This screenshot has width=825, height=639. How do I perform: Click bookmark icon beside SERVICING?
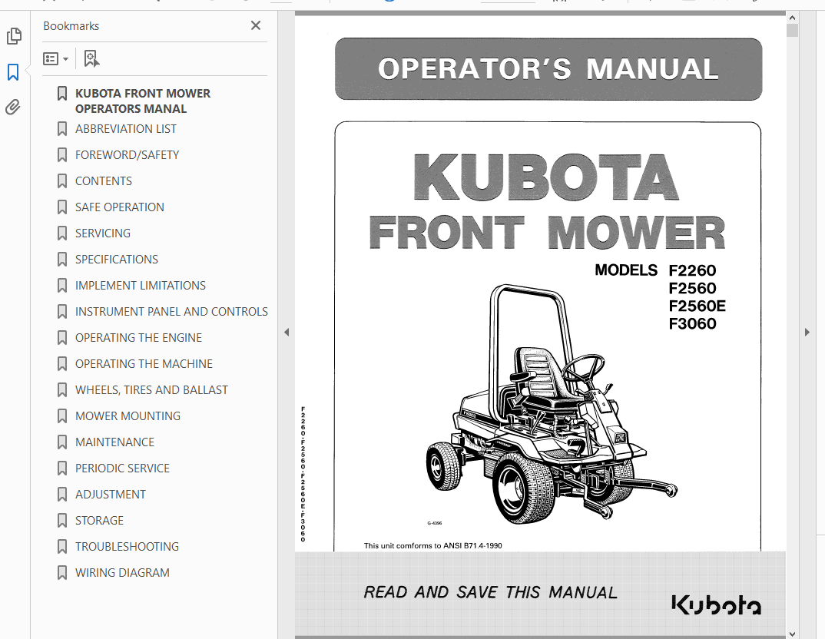coord(62,233)
